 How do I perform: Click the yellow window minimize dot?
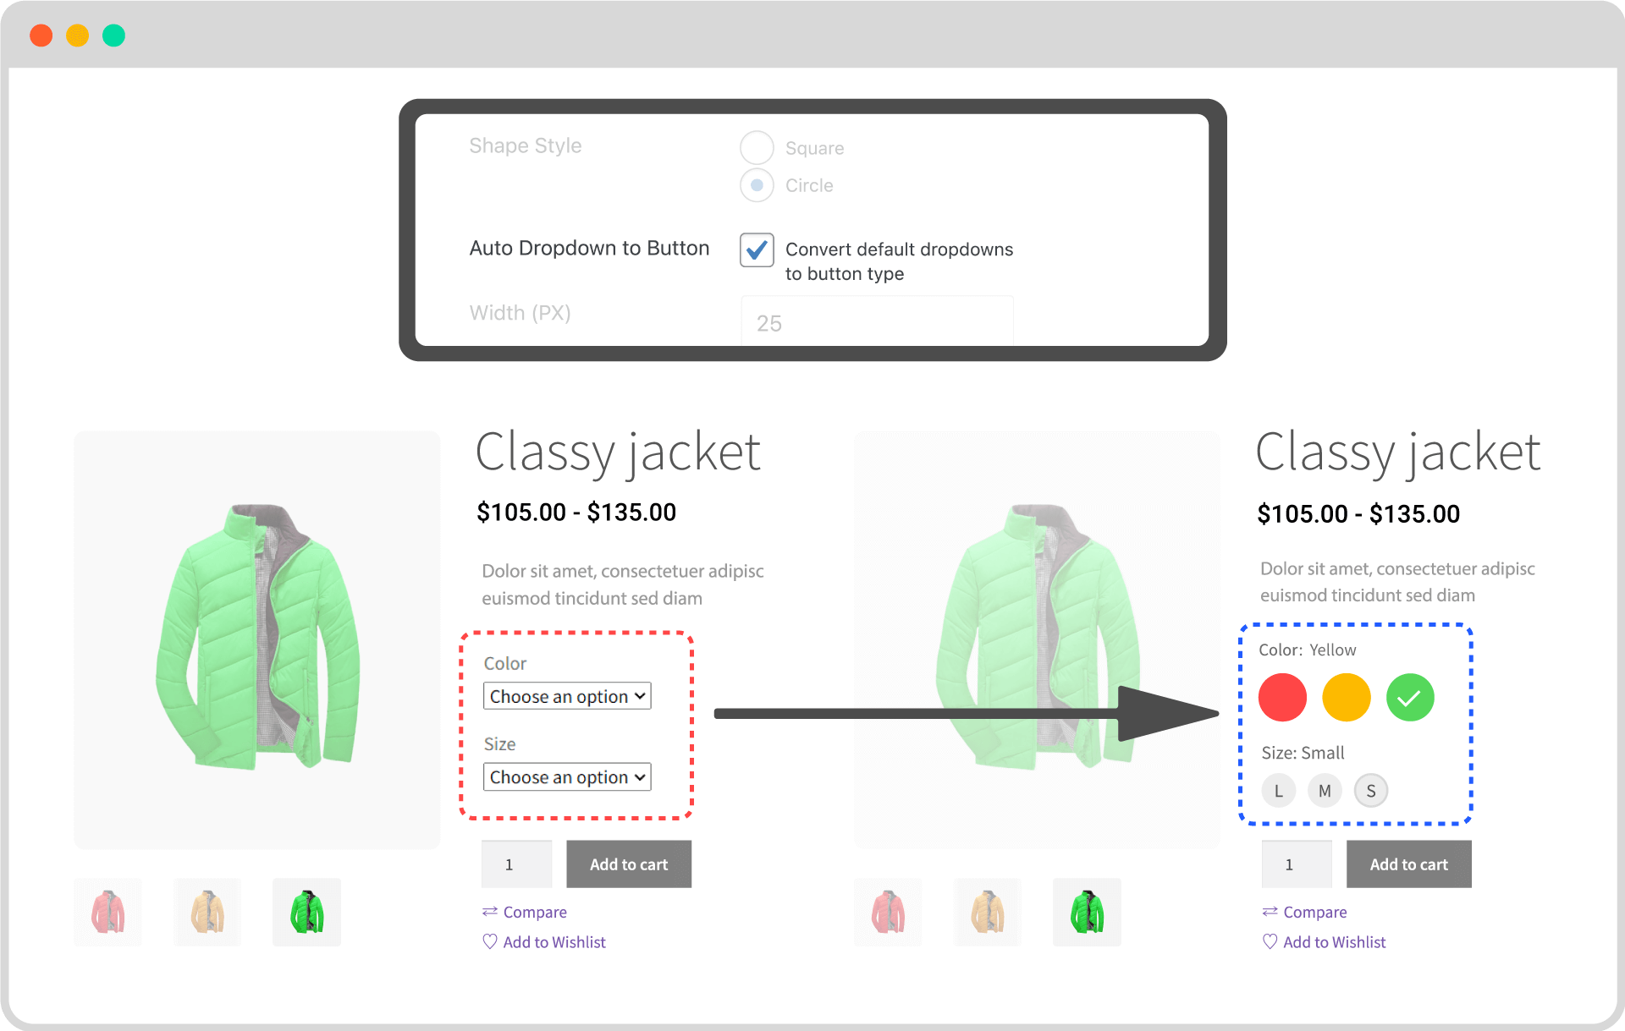click(x=78, y=36)
